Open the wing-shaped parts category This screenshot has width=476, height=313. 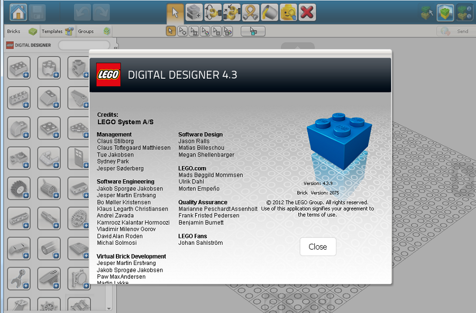[49, 279]
